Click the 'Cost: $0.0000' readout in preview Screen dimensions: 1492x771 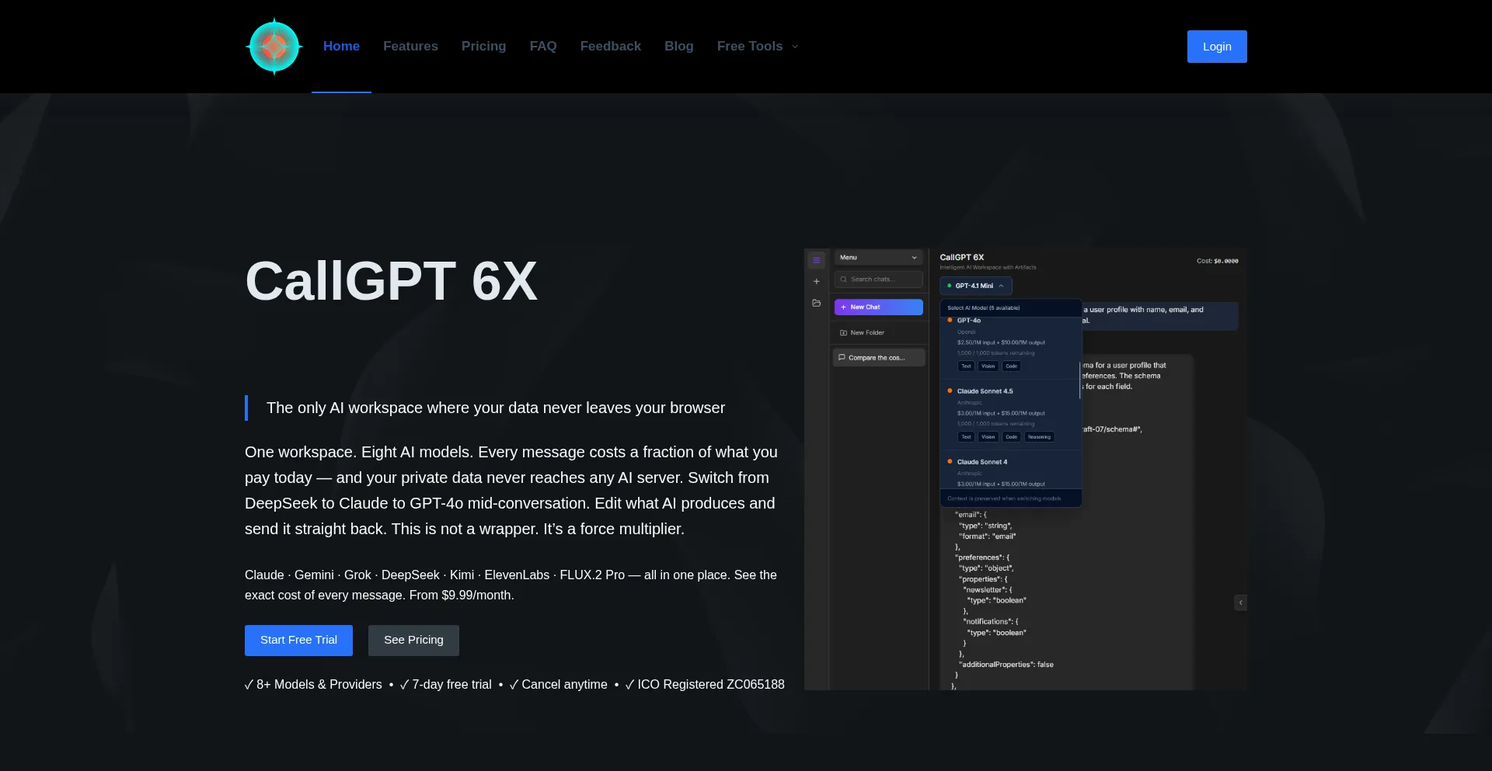(1218, 261)
